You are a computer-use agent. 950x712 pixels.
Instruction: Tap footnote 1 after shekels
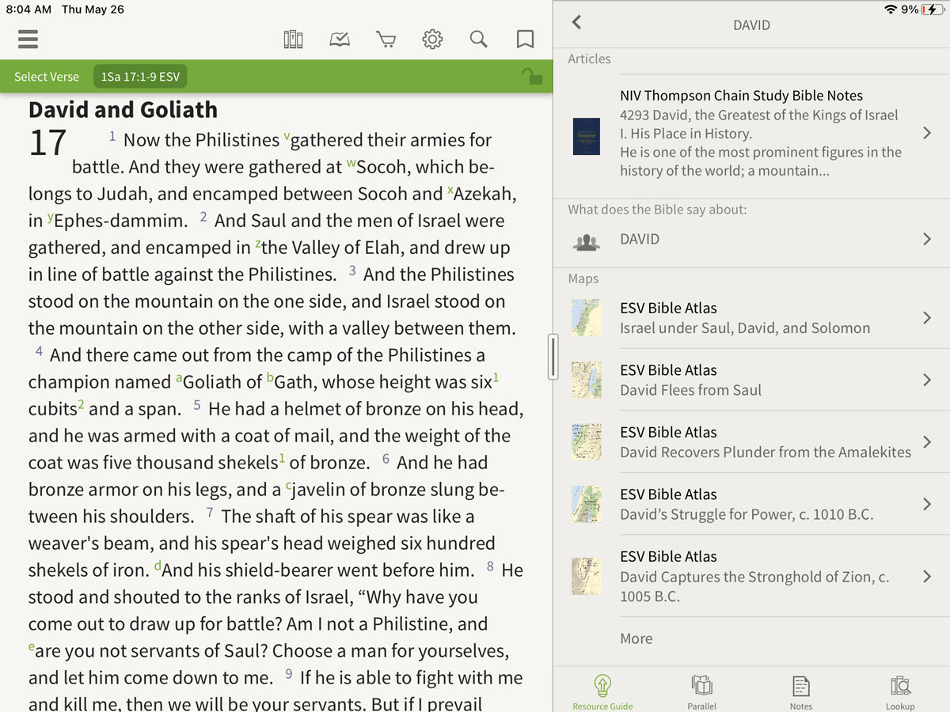tap(283, 458)
